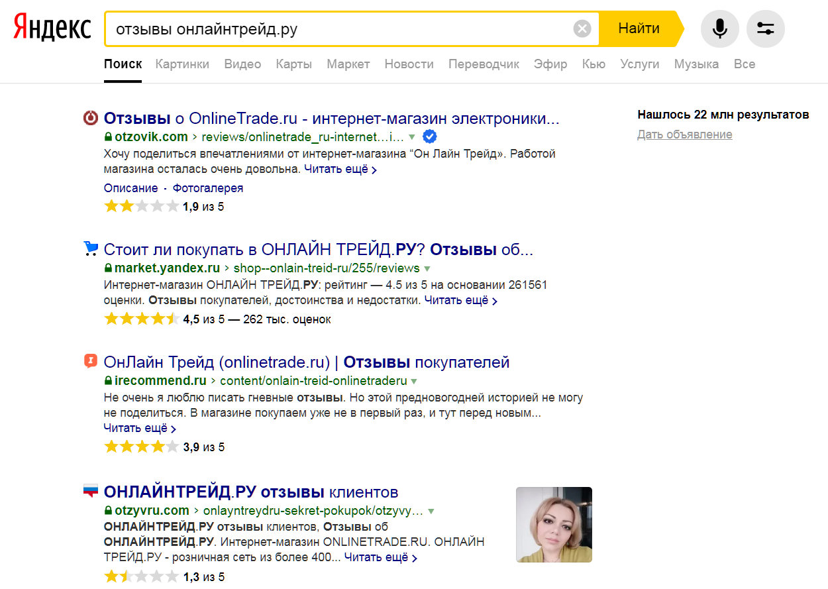Screen dimensions: 828x589
Task: Open the irecommend.ru domain link
Action: click(160, 381)
